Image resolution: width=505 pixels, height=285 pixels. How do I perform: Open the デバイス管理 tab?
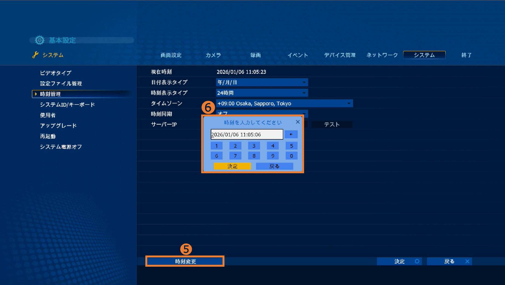point(340,55)
